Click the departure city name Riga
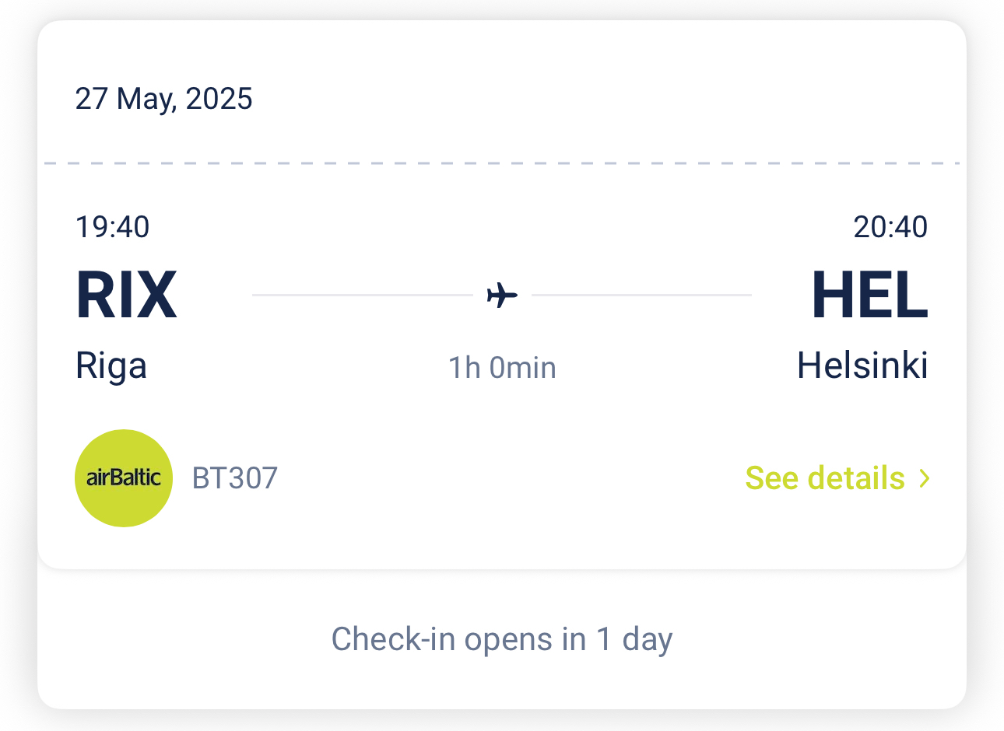The width and height of the screenshot is (1004, 731). (x=111, y=365)
